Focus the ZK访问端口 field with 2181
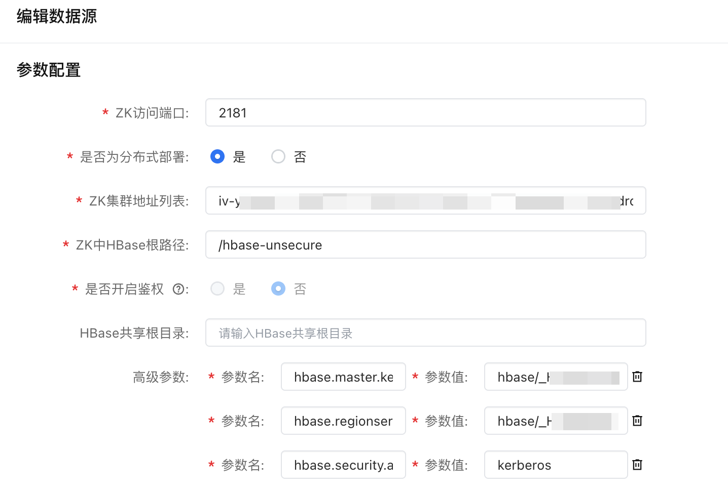The height and width of the screenshot is (495, 728). [426, 112]
